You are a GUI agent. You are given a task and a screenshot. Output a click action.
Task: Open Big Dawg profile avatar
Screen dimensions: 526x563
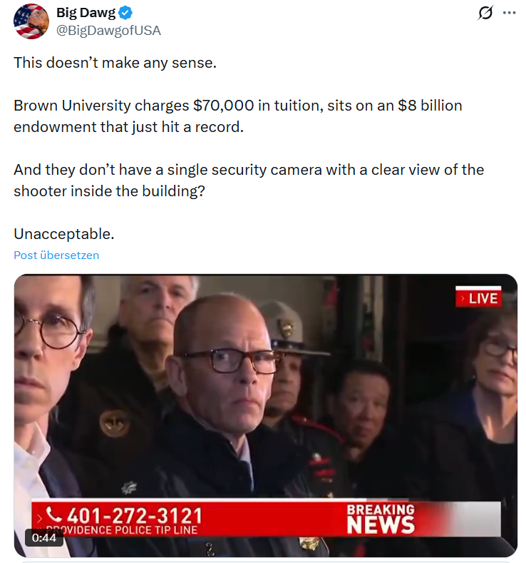click(x=31, y=21)
